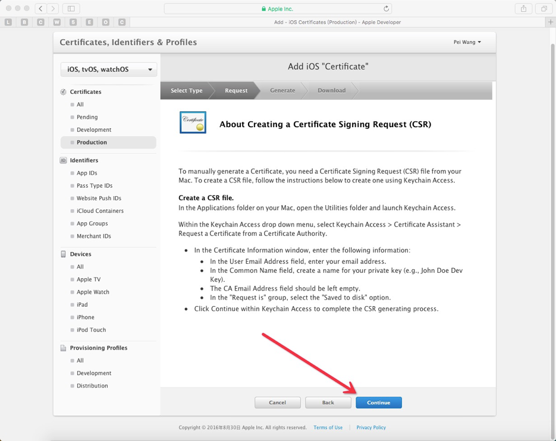Screen dimensions: 556x441
Task: Go to the Select Type step
Action: (187, 90)
